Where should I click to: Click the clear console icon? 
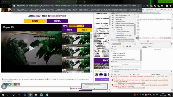pyautogui.click(x=115, y=74)
